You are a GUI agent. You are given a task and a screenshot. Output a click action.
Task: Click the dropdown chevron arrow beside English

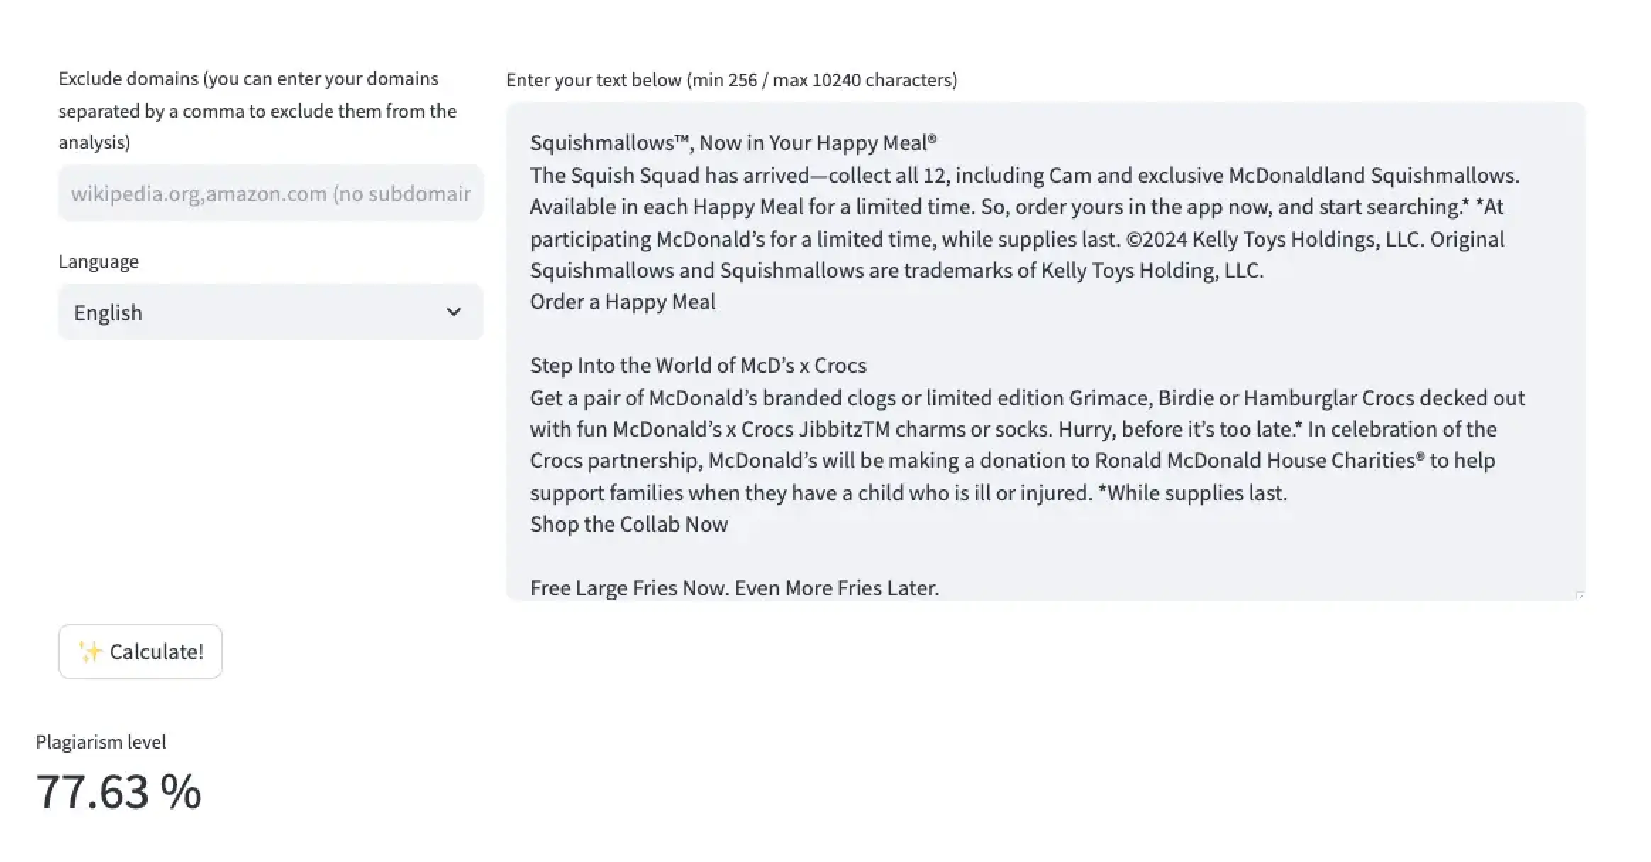point(453,312)
